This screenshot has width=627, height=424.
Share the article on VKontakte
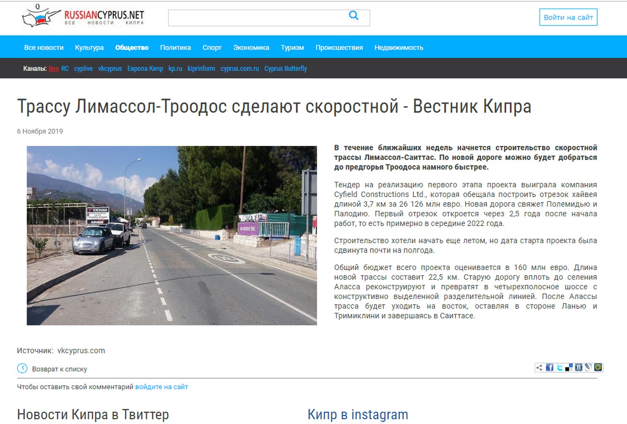tap(579, 368)
